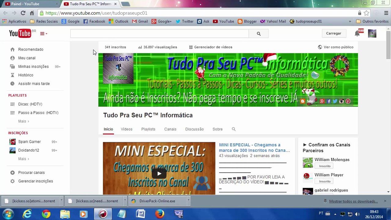The width and height of the screenshot is (391, 220).
Task: Open Internet Explorer from the taskbar
Action: tap(27, 214)
